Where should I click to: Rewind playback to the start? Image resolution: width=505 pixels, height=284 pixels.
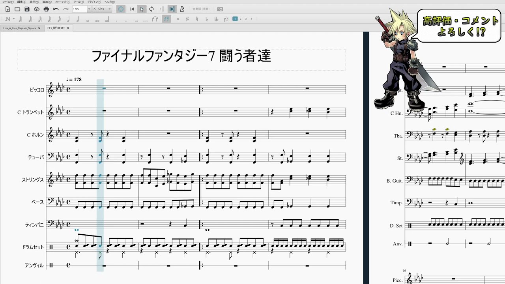coord(132,9)
